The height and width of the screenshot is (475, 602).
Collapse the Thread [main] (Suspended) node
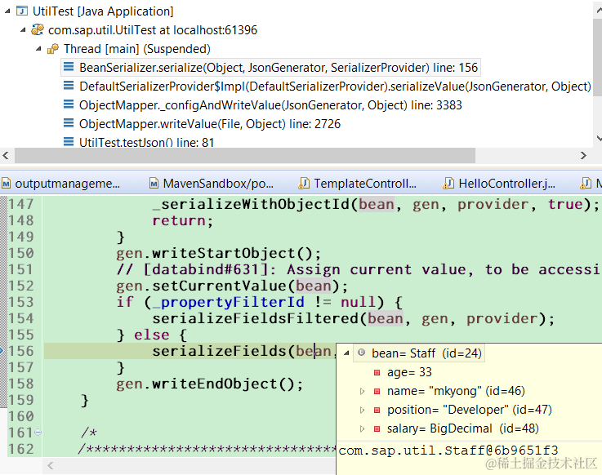click(38, 49)
